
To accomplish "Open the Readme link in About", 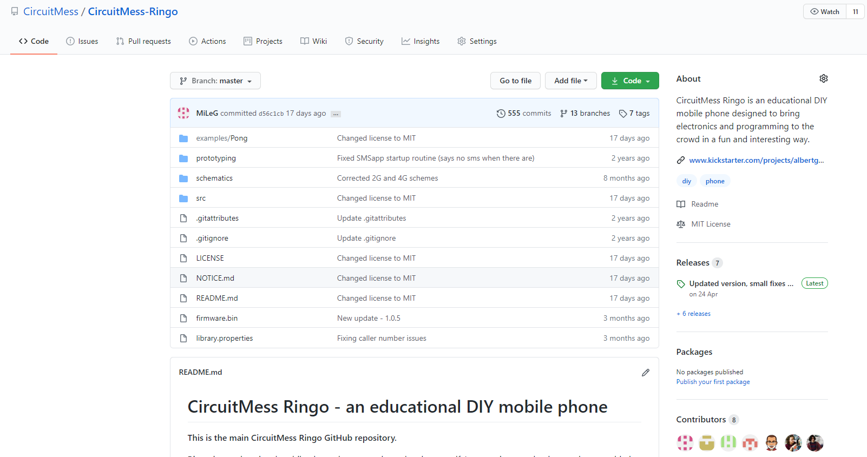I will [705, 204].
